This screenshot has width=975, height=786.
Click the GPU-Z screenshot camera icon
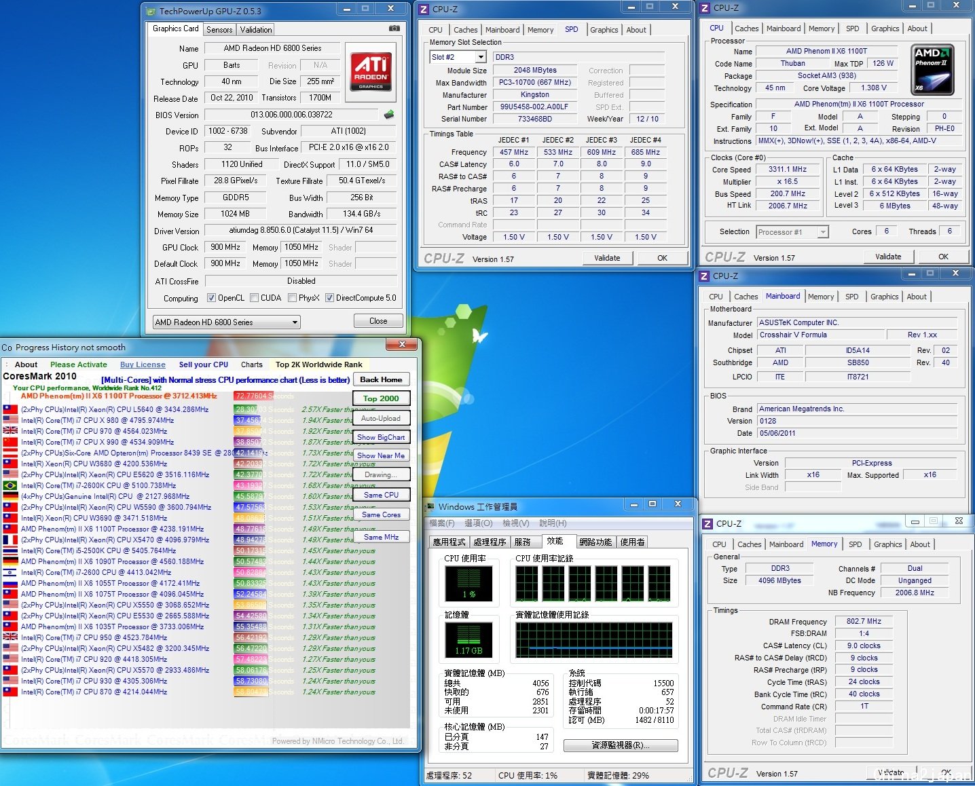click(x=394, y=29)
